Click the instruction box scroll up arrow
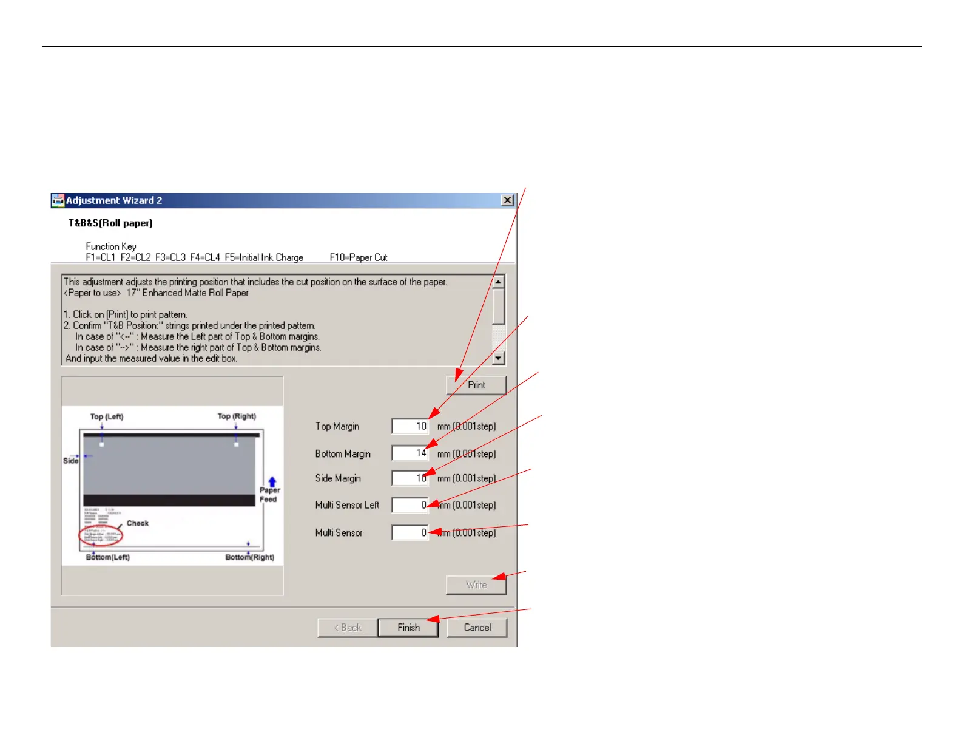 click(498, 282)
